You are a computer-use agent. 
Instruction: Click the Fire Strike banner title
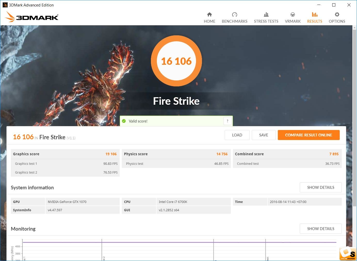click(x=176, y=101)
